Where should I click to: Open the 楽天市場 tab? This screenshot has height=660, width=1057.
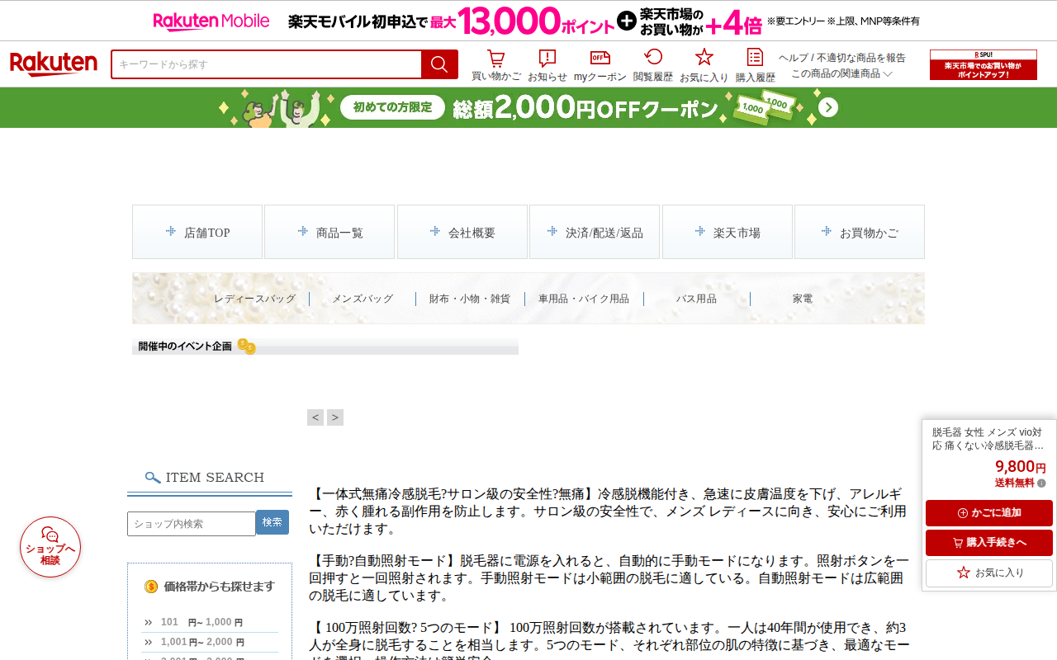click(x=728, y=232)
